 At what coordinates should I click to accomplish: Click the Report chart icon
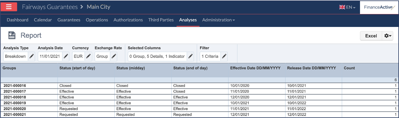tap(12, 35)
